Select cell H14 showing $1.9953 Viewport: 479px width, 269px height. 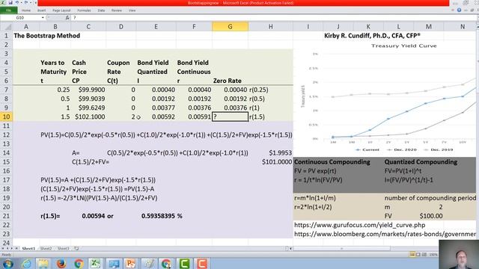(x=270, y=152)
